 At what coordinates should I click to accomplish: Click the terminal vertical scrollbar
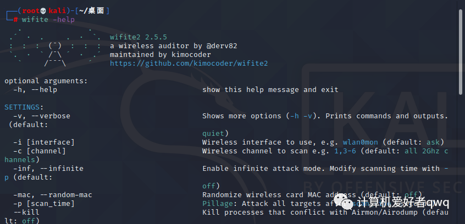click(461, 51)
